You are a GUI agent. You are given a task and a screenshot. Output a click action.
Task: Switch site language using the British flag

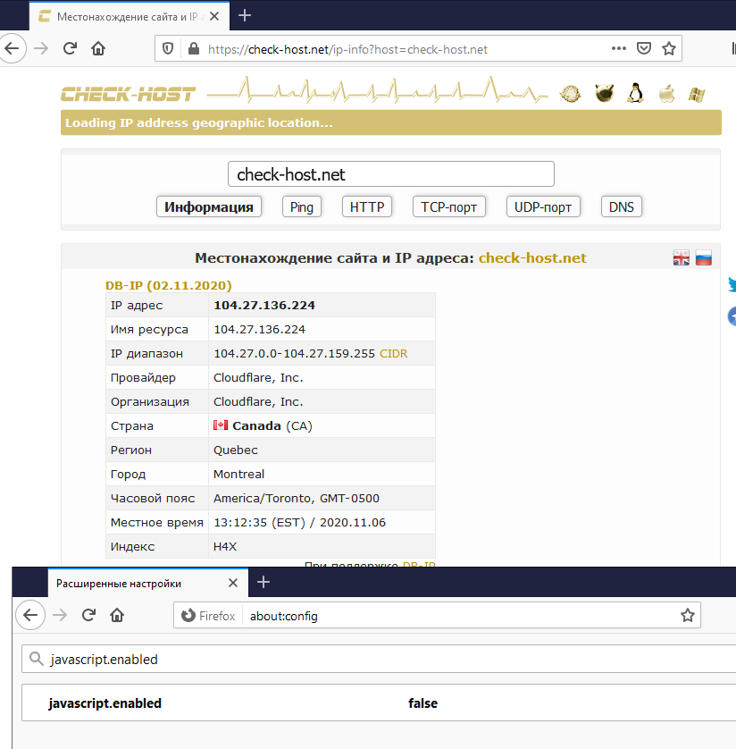pos(682,258)
